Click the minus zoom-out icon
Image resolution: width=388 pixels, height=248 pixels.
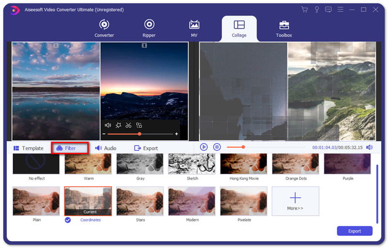click(104, 134)
